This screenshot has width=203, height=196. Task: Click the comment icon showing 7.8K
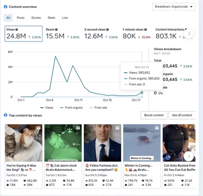[8, 185]
